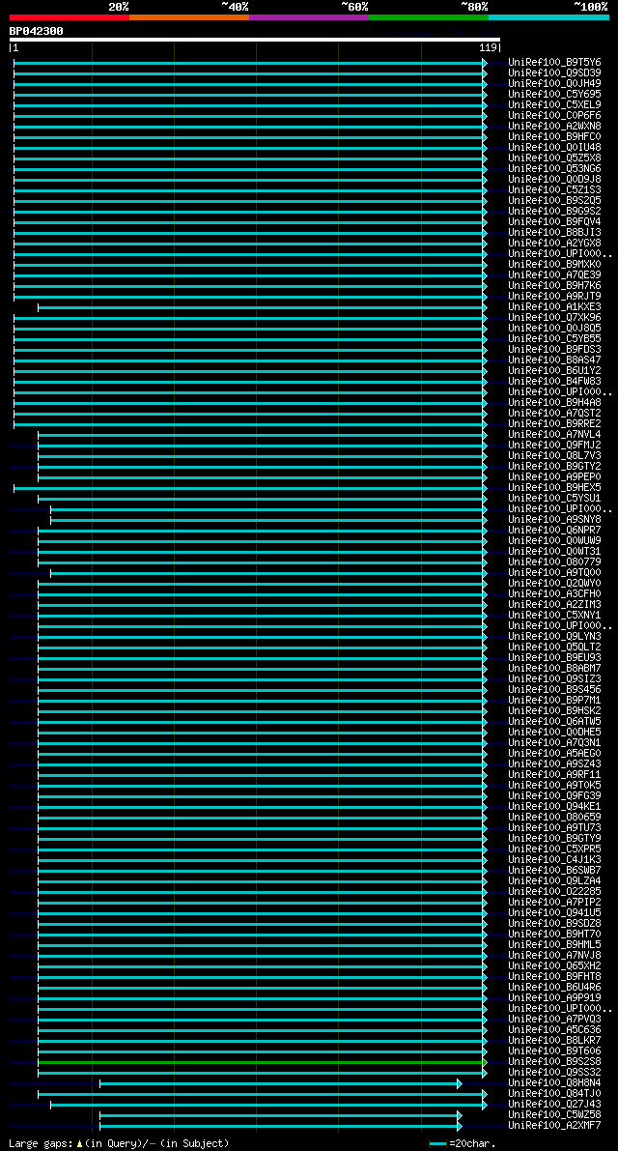Open hit UniRef100_B9MXK0

554,264
